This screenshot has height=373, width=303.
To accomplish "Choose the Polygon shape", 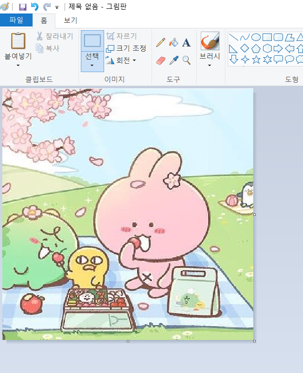I will click(290, 37).
